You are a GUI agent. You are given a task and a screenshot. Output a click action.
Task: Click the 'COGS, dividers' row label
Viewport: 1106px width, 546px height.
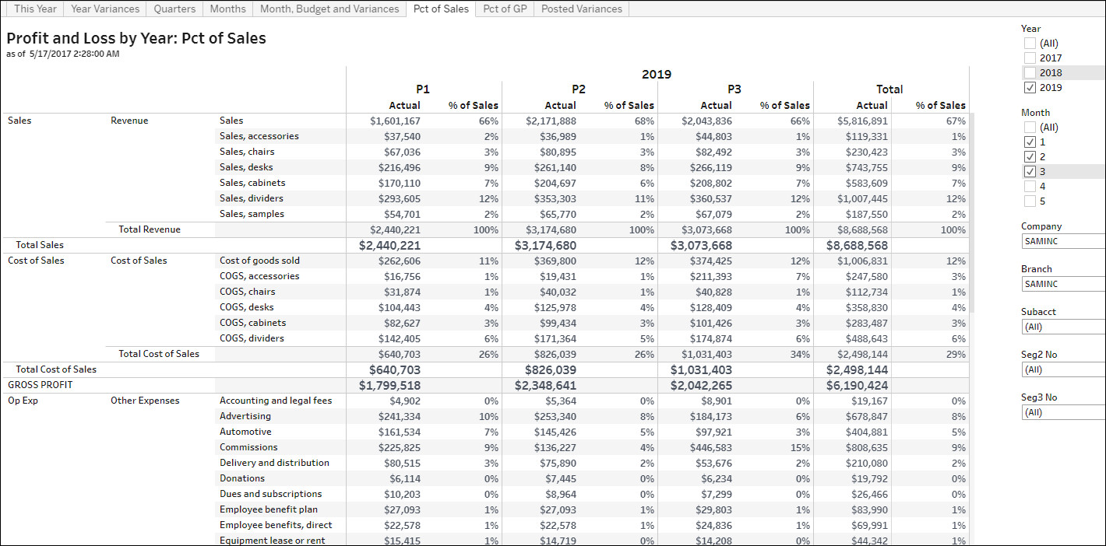click(252, 338)
